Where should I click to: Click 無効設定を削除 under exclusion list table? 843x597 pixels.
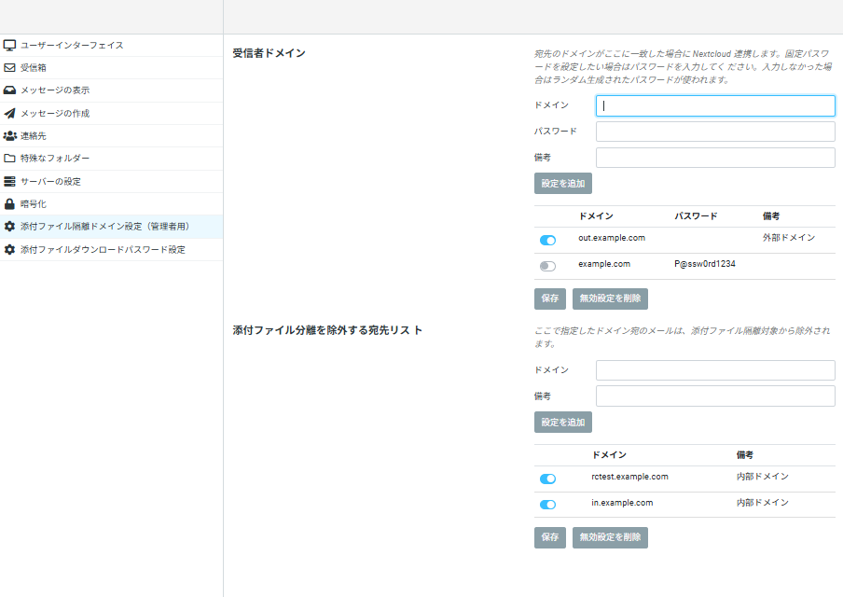pyautogui.click(x=610, y=537)
